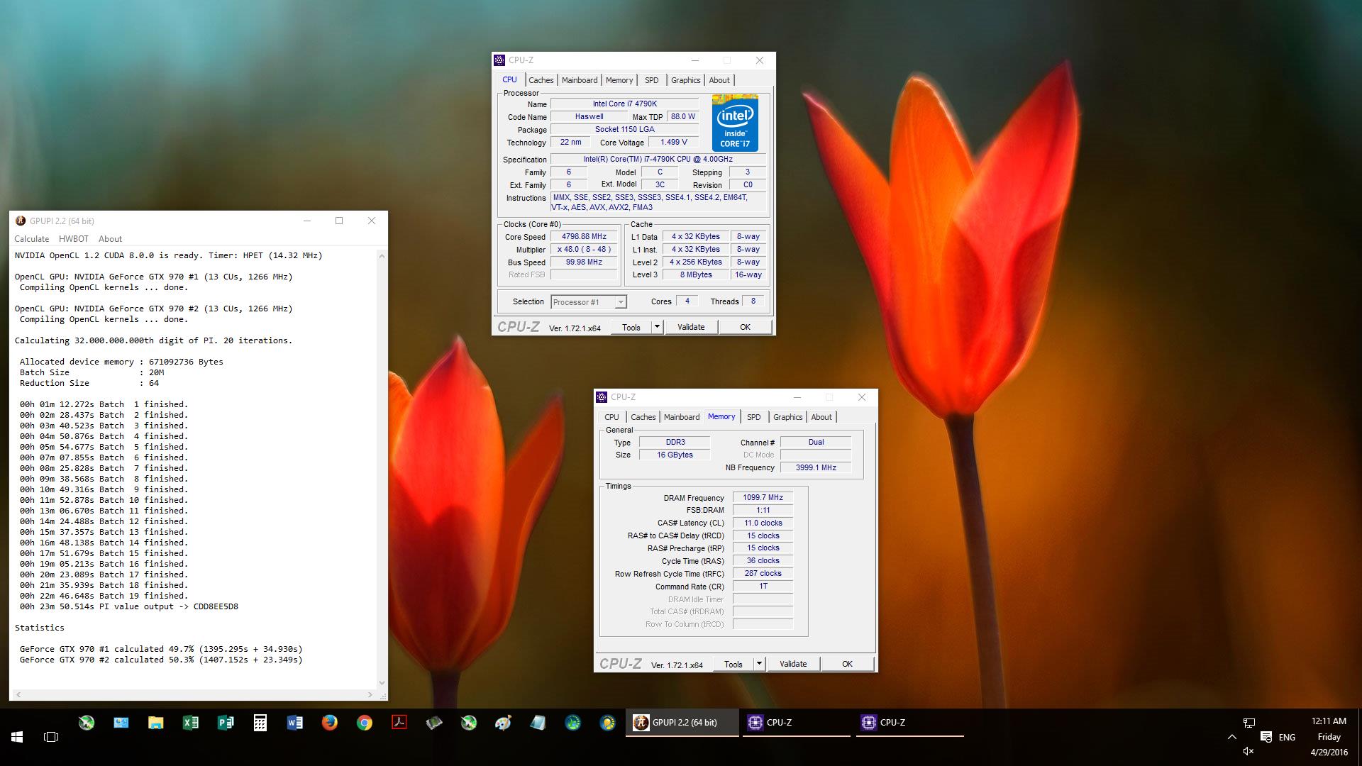Click GPUPI horizontal scrollbar left arrow

pyautogui.click(x=18, y=694)
